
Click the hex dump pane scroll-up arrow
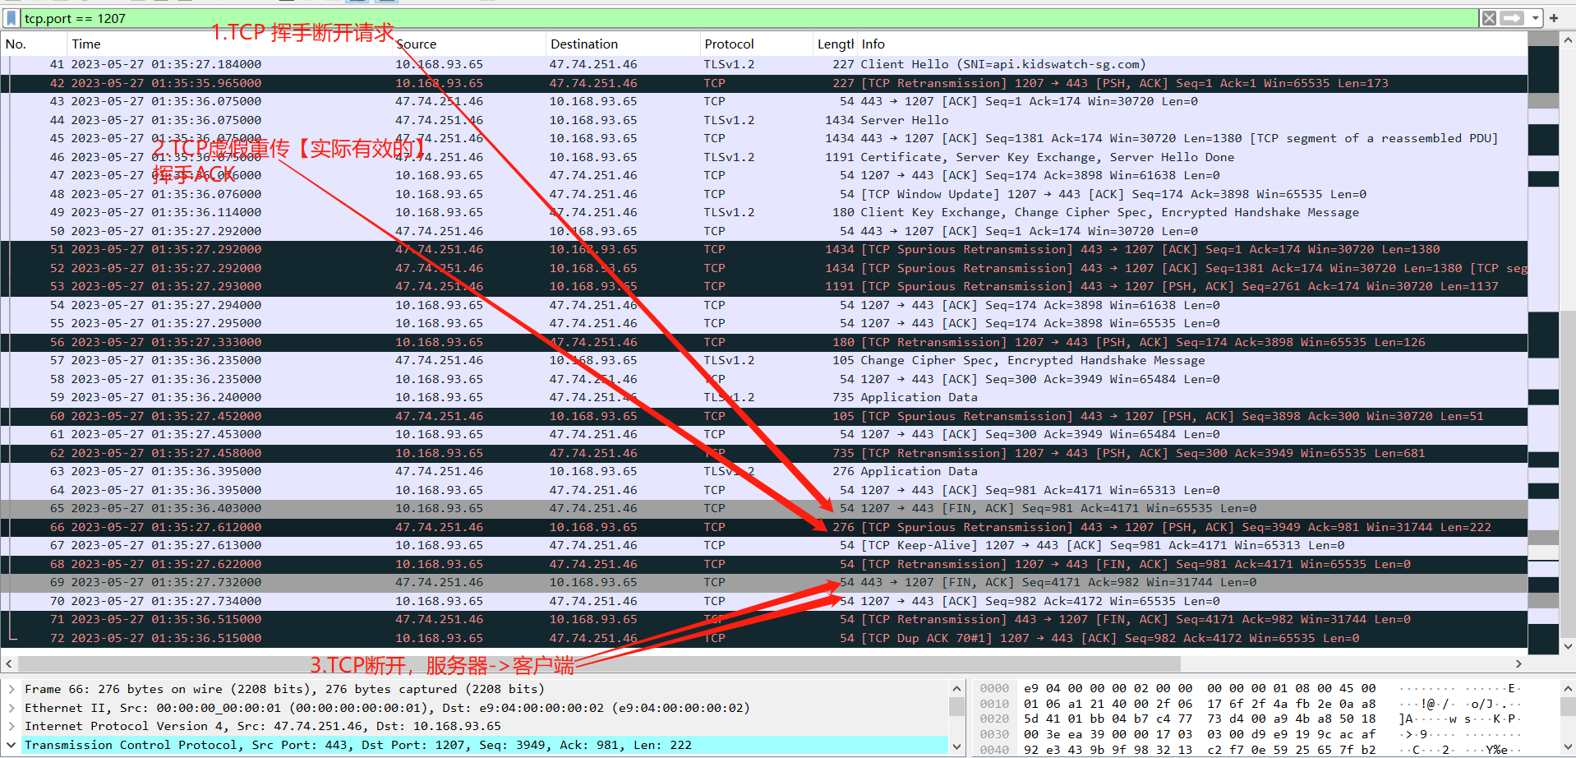(x=1568, y=689)
